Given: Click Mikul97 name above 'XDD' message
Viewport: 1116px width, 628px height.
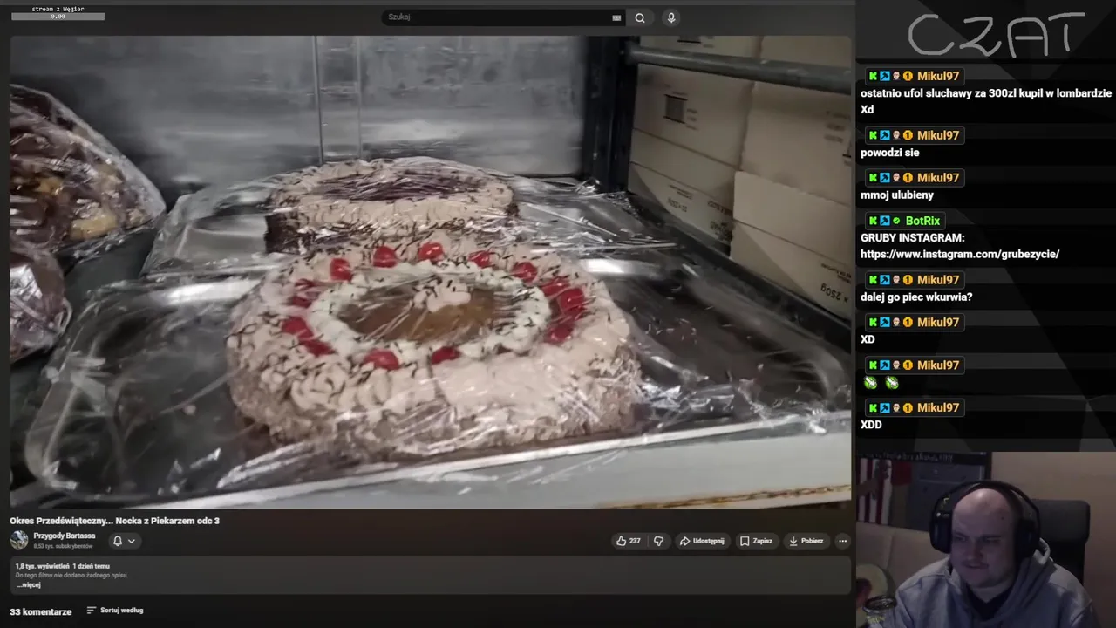Looking at the screenshot, I should click(938, 407).
